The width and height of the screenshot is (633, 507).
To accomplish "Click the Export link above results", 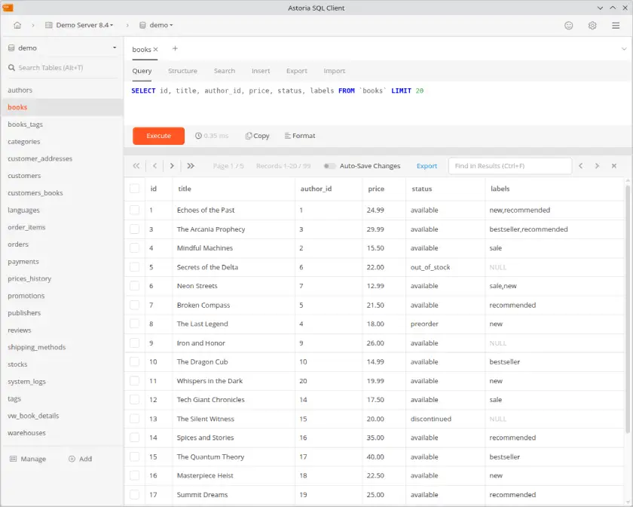I will point(427,166).
